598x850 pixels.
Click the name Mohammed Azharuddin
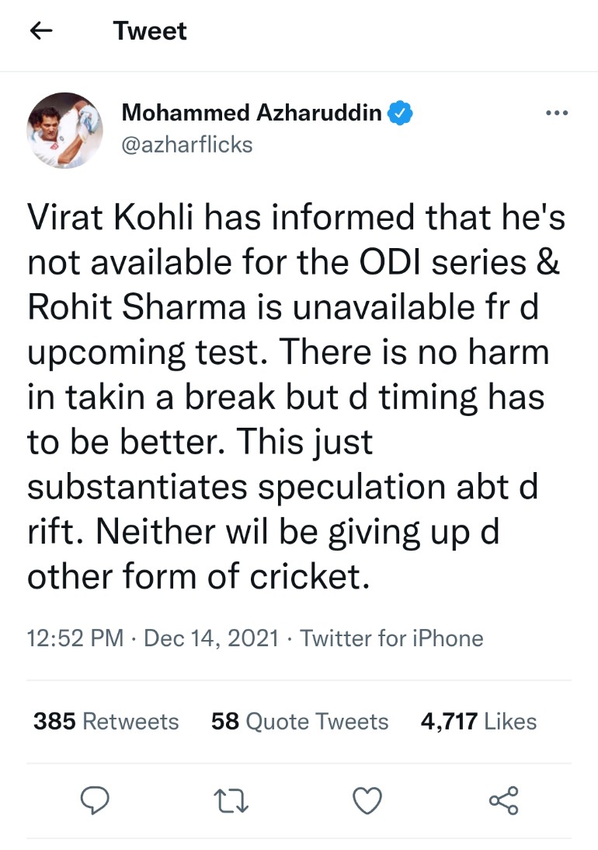point(252,114)
